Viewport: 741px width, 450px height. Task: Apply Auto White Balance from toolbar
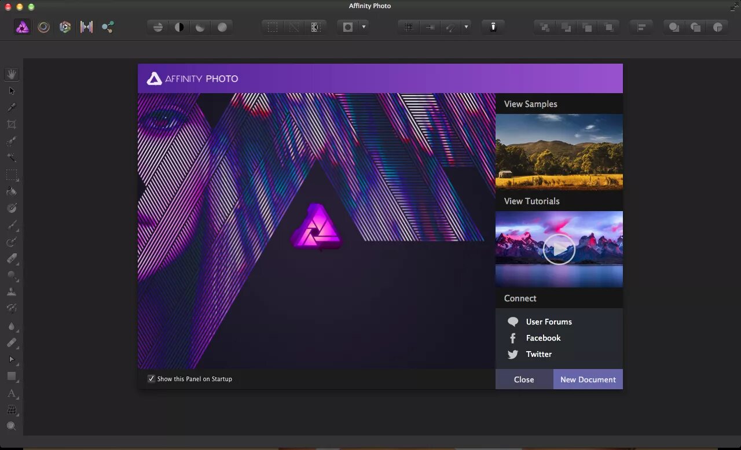point(222,27)
